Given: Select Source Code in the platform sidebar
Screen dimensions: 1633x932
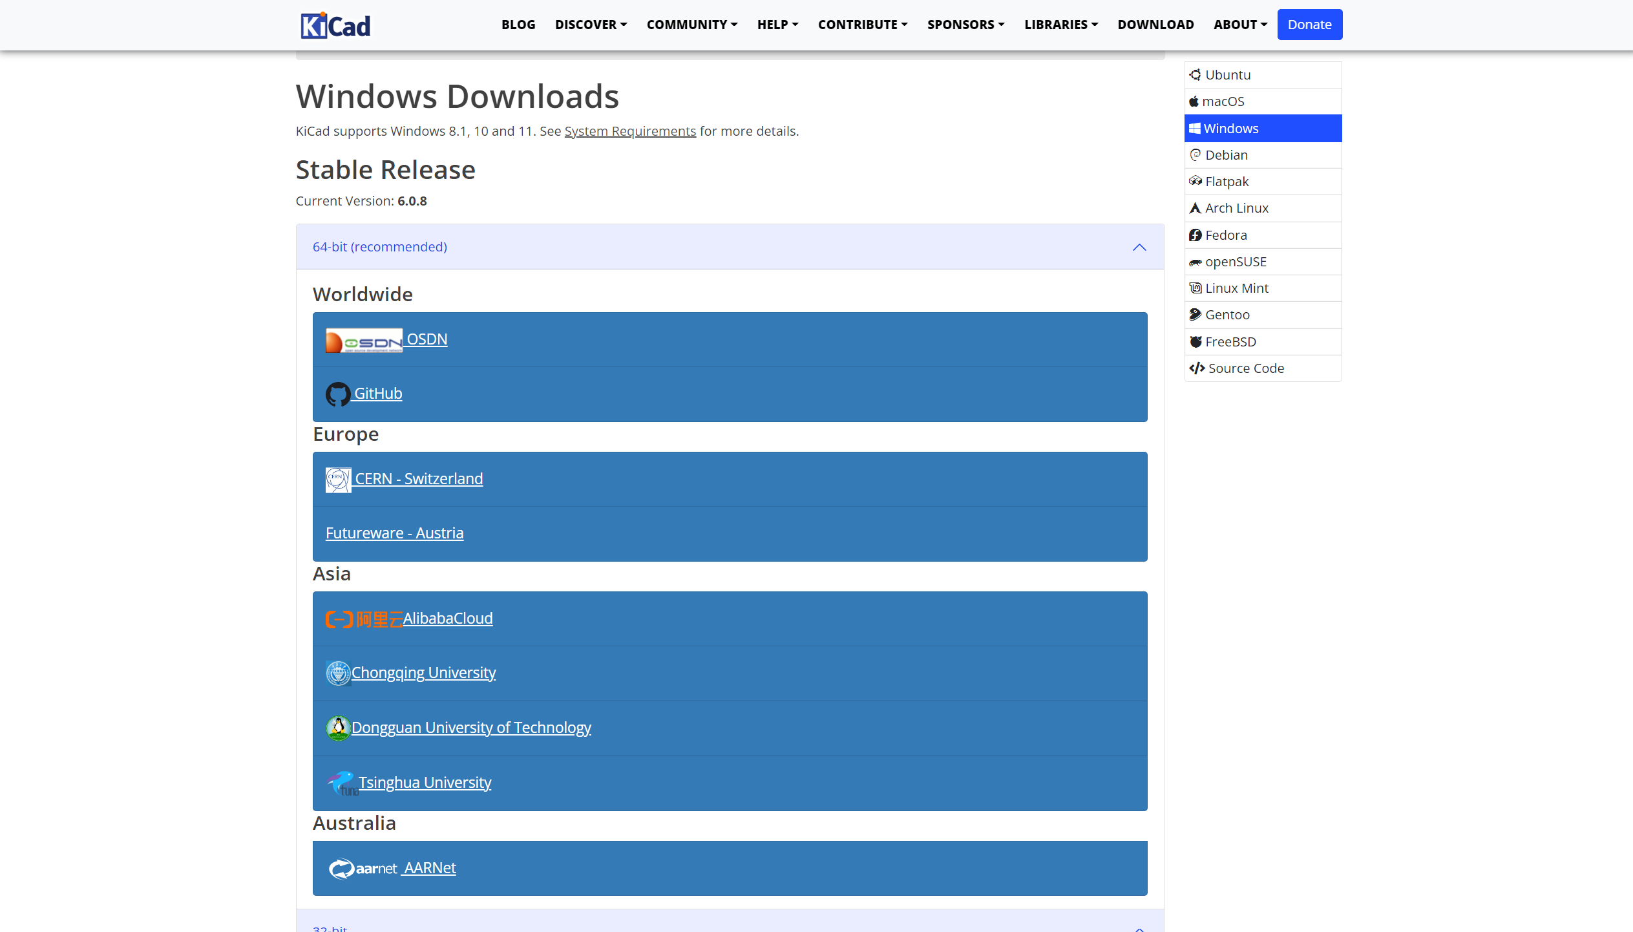Looking at the screenshot, I should click(x=1263, y=368).
